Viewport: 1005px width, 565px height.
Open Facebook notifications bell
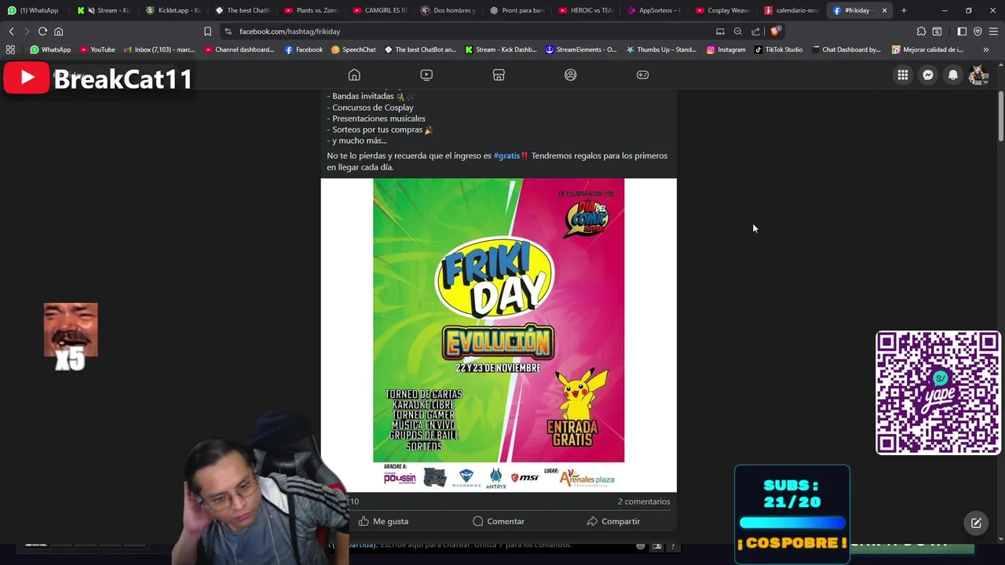click(953, 75)
